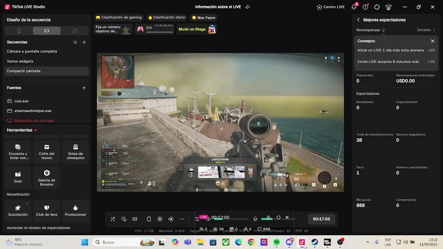Adjust the microphone volume slider
This screenshot has height=249, width=443.
pos(278,219)
